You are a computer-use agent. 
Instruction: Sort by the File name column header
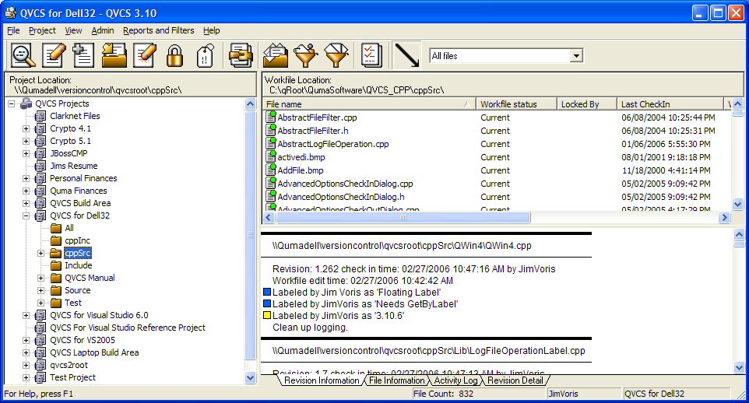pos(369,104)
